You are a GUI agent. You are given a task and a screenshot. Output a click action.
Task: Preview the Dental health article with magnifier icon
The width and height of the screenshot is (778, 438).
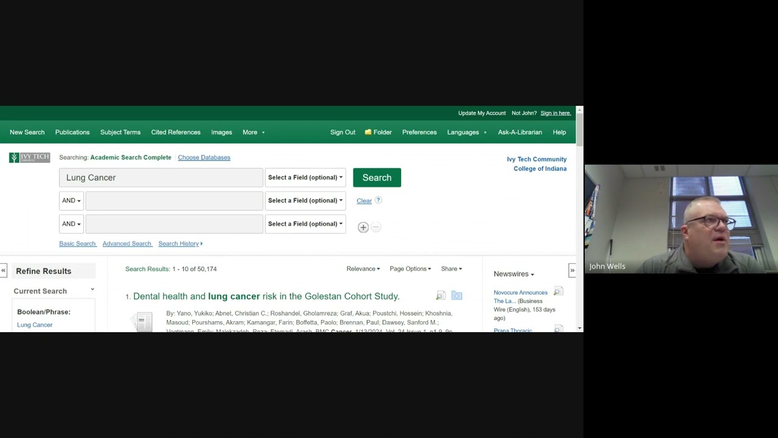441,296
